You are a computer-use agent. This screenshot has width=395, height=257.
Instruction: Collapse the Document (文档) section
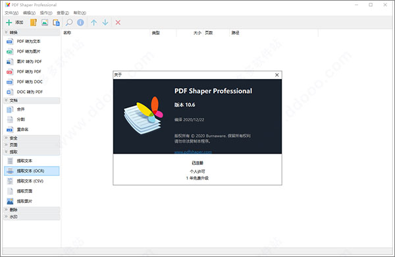tap(32, 100)
